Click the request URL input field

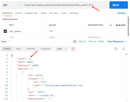[x=65, y=5]
